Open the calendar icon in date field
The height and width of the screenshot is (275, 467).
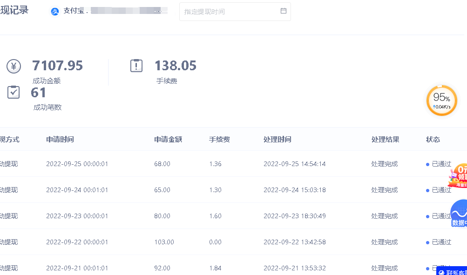[284, 11]
